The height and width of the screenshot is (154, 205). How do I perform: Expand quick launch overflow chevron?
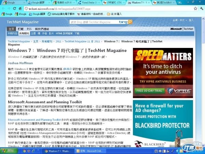point(38,150)
